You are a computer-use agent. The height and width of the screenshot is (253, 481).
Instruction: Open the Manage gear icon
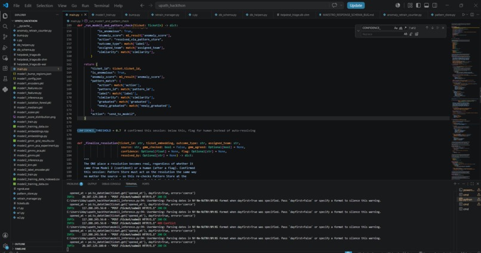tap(5, 246)
